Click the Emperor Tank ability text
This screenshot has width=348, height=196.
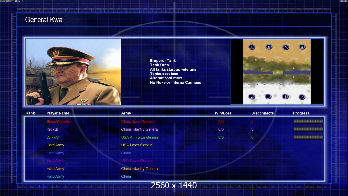pos(163,61)
